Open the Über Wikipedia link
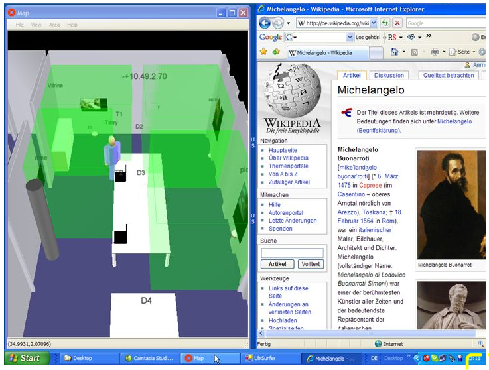The height and width of the screenshot is (370, 489). (x=288, y=158)
